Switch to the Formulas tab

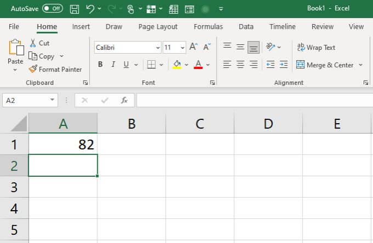pos(208,27)
